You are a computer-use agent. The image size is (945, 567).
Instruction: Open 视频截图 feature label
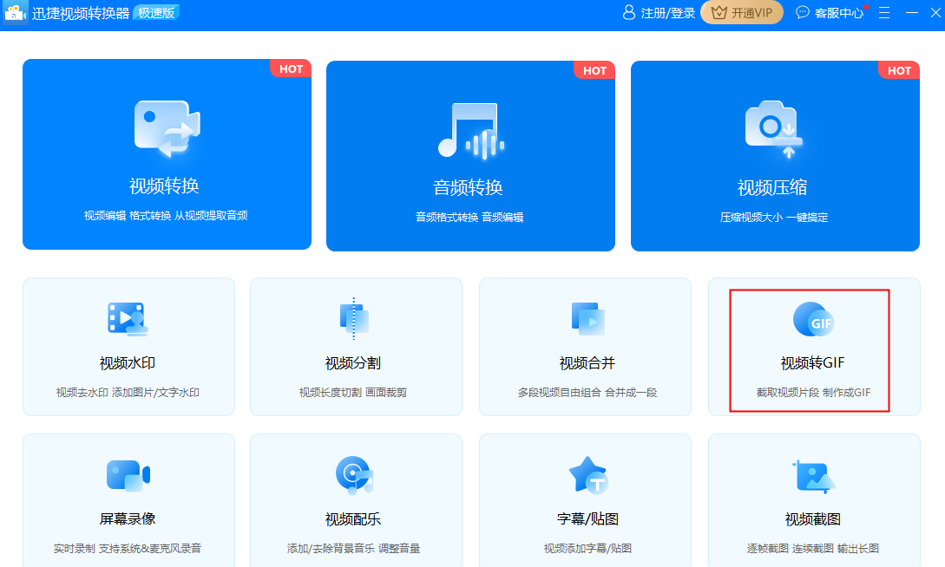tap(813, 518)
